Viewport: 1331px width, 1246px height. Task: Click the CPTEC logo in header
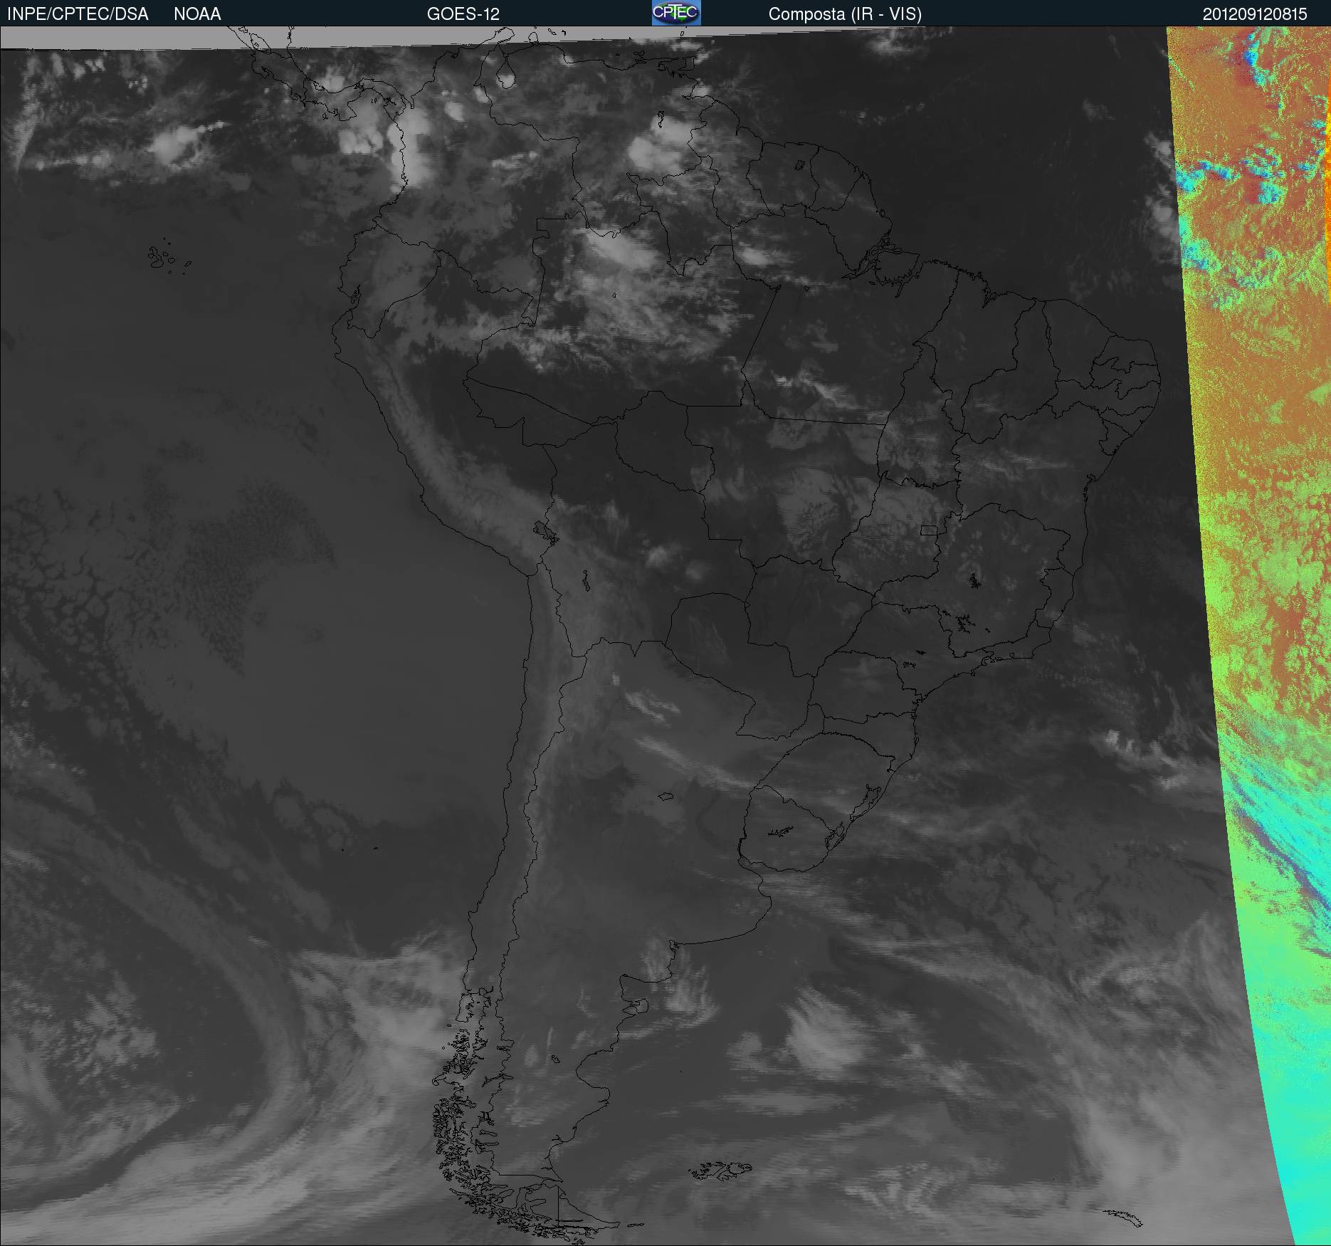pos(676,13)
